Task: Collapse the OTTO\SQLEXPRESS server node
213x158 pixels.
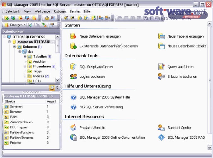Action: click(x=4, y=37)
